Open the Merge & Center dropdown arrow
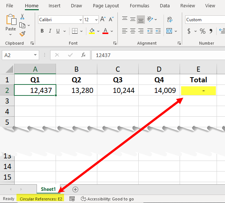This screenshot has width=225, height=203. (x=176, y=31)
